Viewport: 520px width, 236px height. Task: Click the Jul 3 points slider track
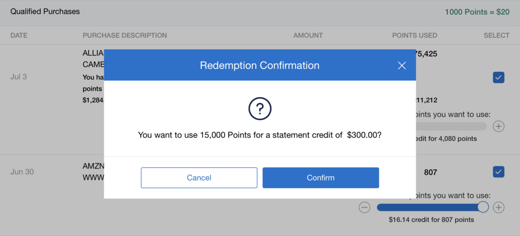[x=451, y=126]
